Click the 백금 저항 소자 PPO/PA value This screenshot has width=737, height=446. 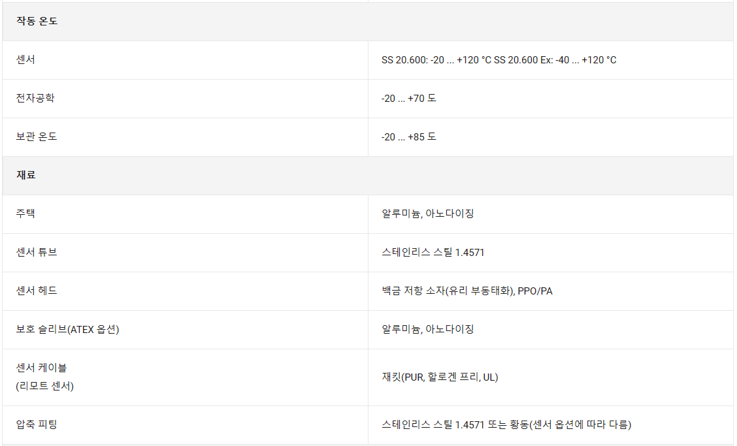point(467,291)
